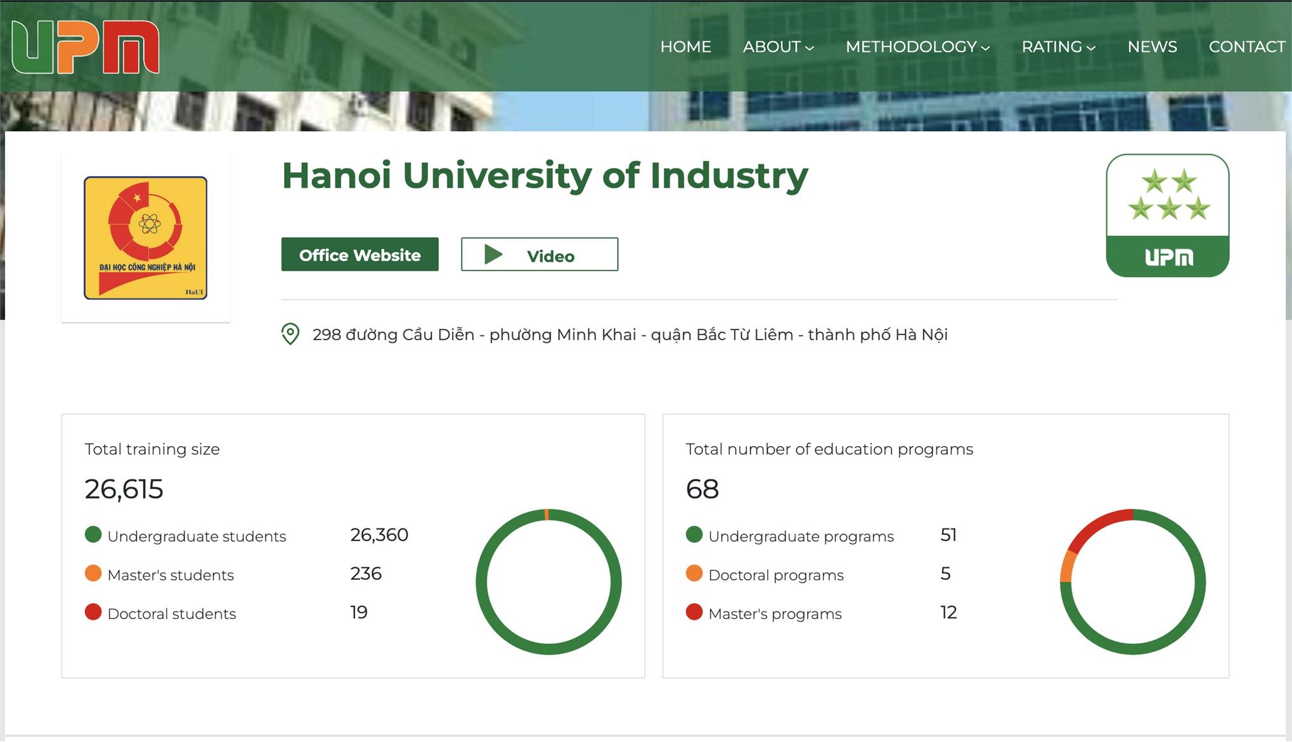
Task: Click the play triangle on Video button
Action: coord(493,255)
